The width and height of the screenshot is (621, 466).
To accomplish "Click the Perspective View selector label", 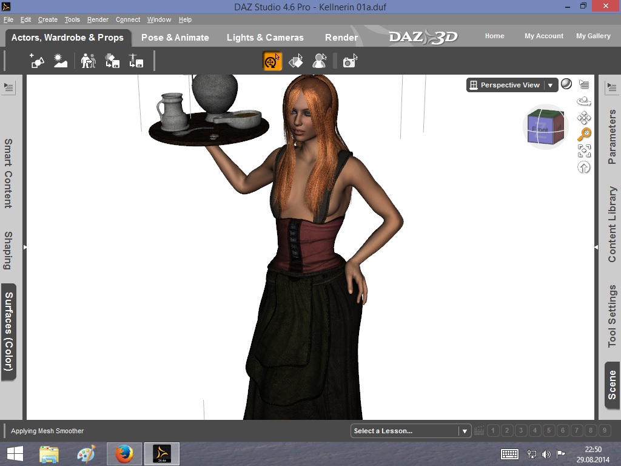I will tap(509, 85).
